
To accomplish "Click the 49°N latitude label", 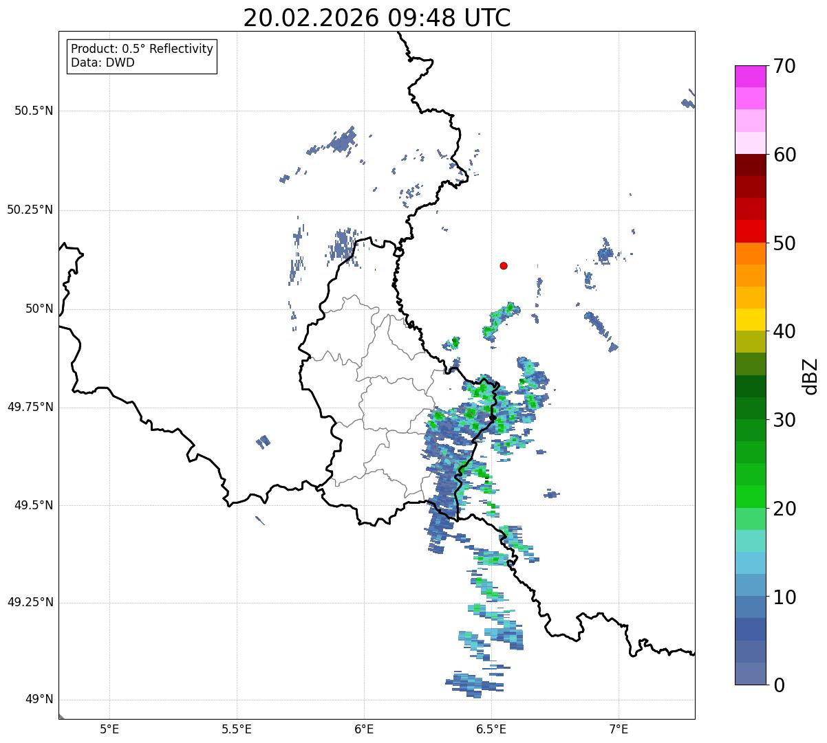I will coord(39,700).
